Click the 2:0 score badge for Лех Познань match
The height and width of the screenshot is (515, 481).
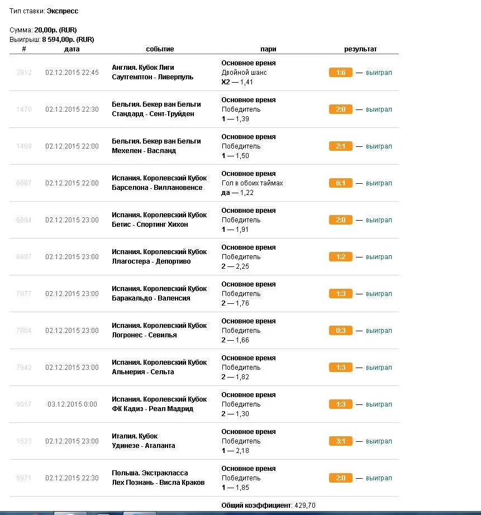[x=341, y=478]
